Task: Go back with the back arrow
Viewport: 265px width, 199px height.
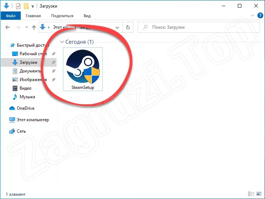Action: coord(8,27)
